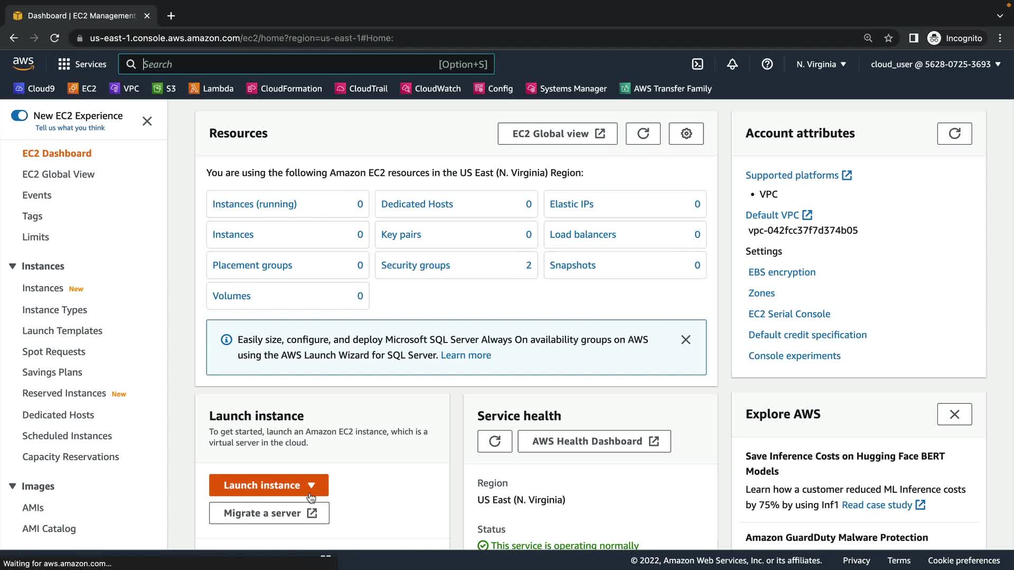Open the N. Virginia region dropdown
The width and height of the screenshot is (1014, 570).
click(821, 64)
